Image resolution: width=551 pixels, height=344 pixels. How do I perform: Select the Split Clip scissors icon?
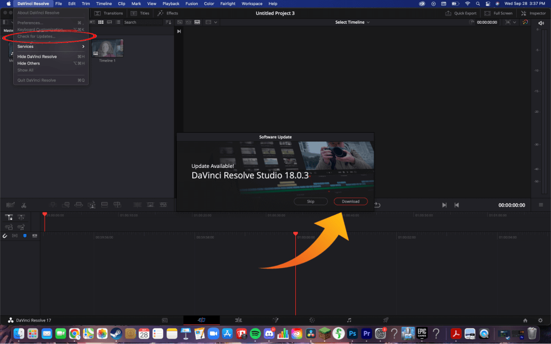click(x=24, y=205)
